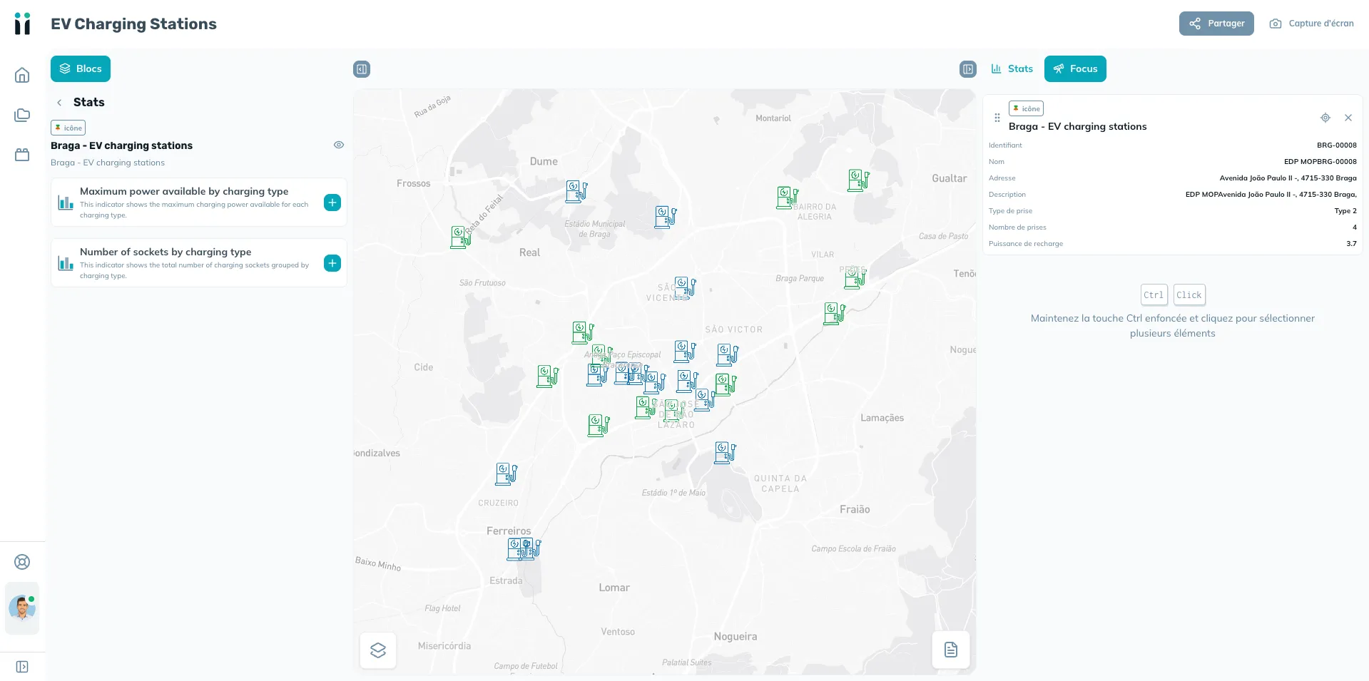
Task: Collapse the right panel toggle
Action: (x=968, y=69)
